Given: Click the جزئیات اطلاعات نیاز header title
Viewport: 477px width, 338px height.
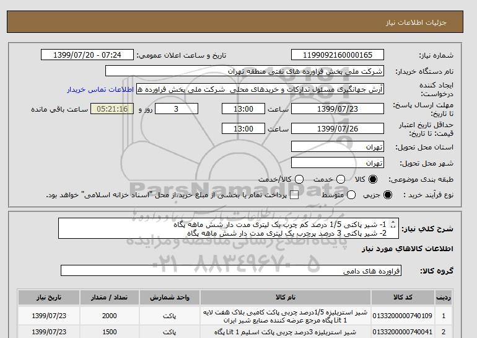Looking at the screenshot, I should [416, 22].
